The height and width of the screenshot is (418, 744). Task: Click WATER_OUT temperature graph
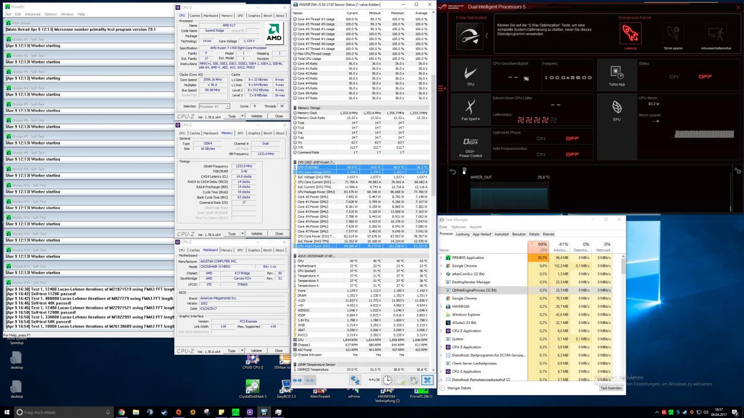click(510, 197)
